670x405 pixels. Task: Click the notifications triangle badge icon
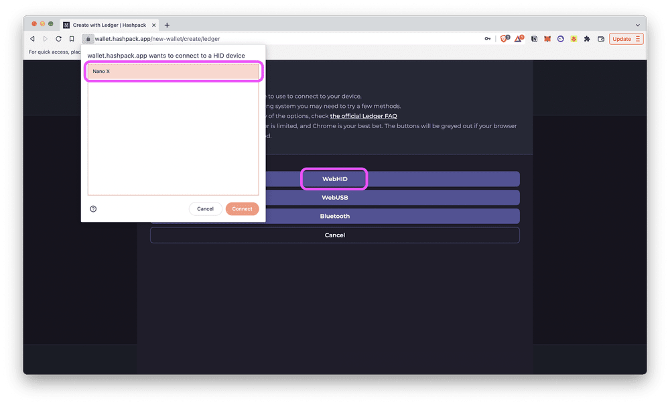518,39
